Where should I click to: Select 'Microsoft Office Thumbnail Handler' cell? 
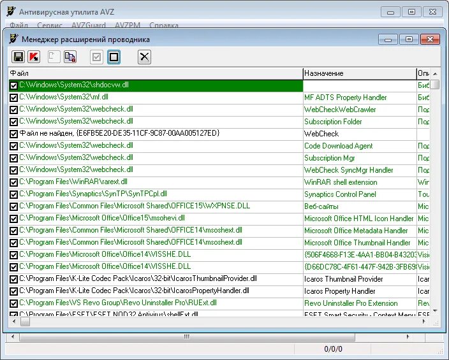pos(360,243)
